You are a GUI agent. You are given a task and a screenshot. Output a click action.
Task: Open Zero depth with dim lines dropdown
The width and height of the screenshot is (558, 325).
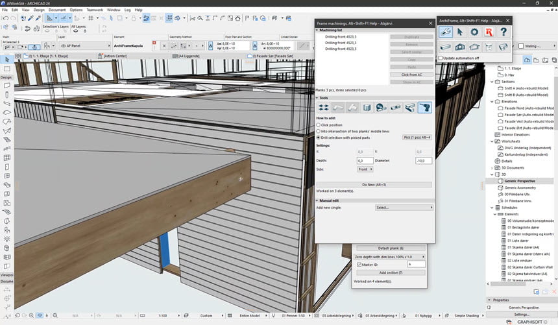(x=389, y=257)
